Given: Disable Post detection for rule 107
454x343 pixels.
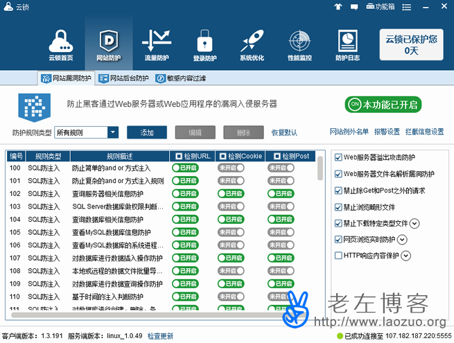Looking at the screenshot, I should pyautogui.click(x=281, y=258).
